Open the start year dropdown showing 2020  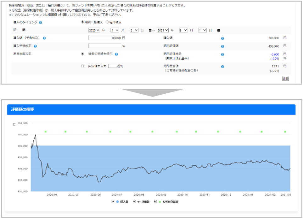pyautogui.click(x=94, y=30)
